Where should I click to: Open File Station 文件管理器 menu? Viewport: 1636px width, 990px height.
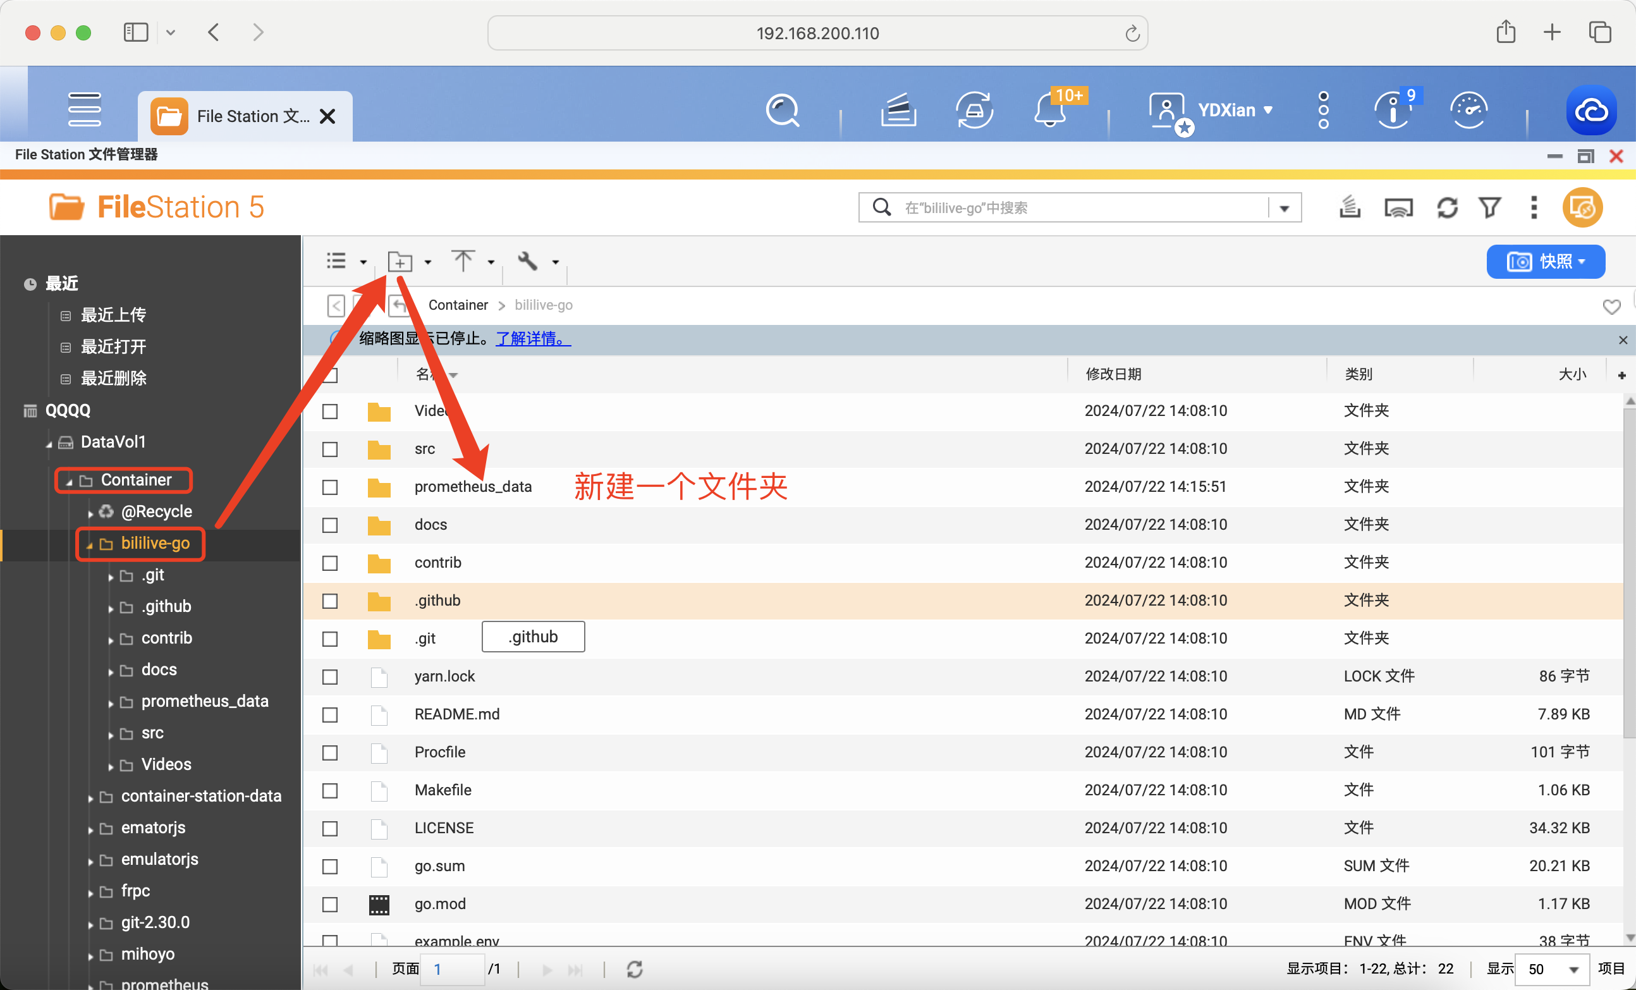coord(87,156)
